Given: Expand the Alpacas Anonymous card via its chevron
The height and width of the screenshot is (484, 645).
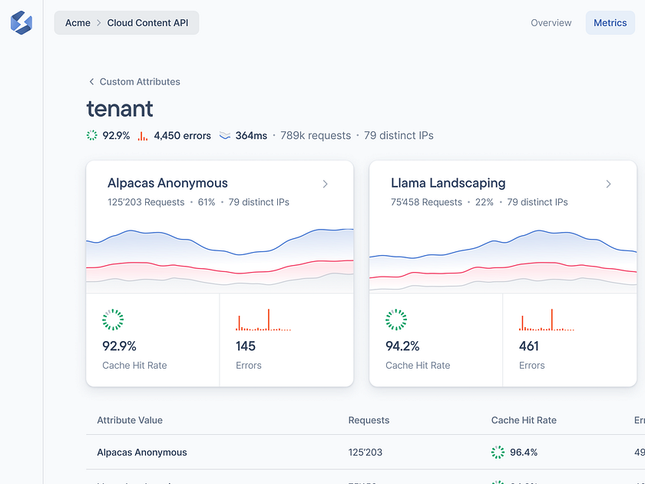Looking at the screenshot, I should tap(325, 184).
